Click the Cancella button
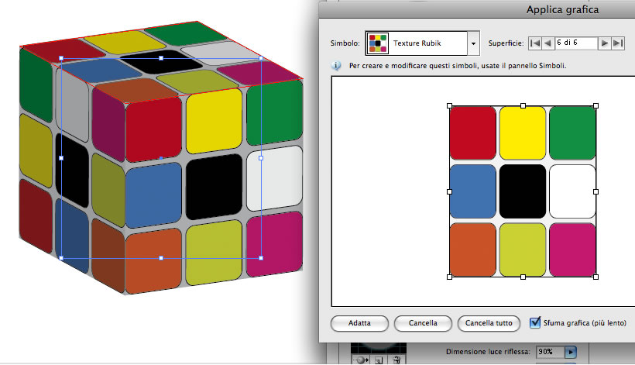This screenshot has height=365, width=635. [423, 323]
